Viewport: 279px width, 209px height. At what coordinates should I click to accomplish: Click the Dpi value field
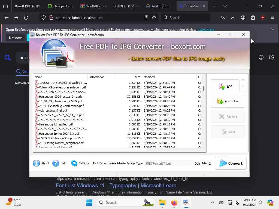[204, 163]
